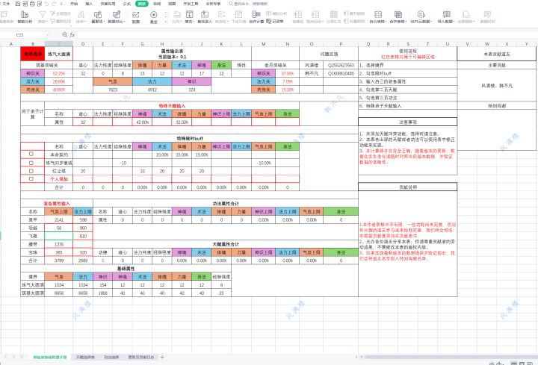Open the Split Table dropdown arrow
The height and width of the screenshot is (365, 538).
386,22
